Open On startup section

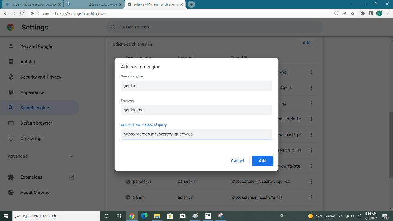point(31,138)
